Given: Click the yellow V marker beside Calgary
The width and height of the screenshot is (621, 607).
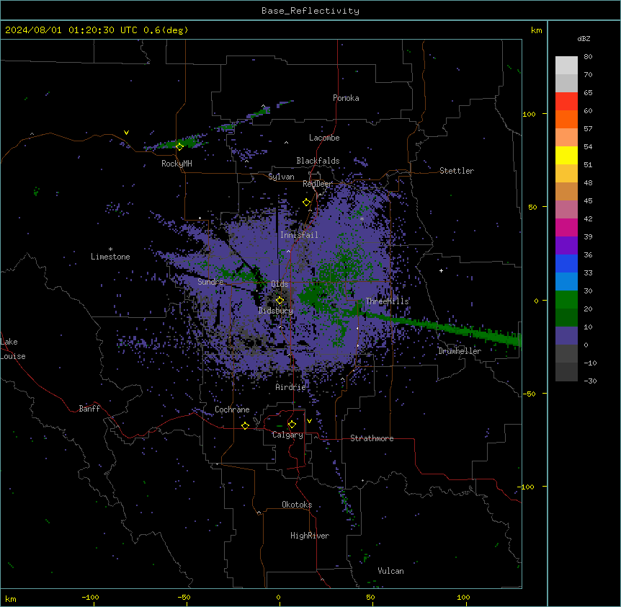Looking at the screenshot, I should point(309,421).
